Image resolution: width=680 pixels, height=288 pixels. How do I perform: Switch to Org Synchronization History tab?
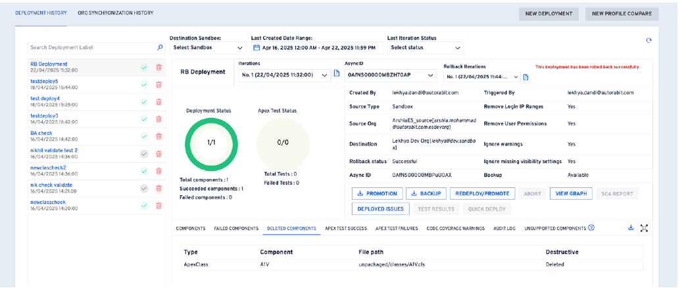coord(115,13)
